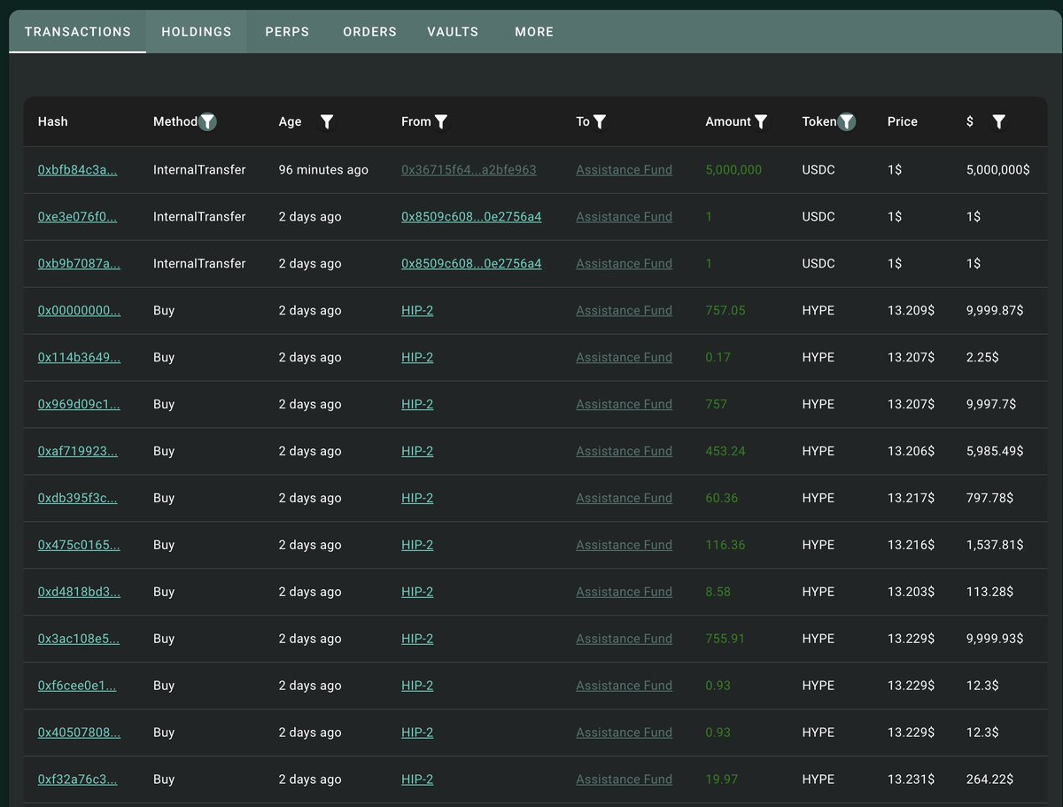
Task: Click the Hash column header
Action: [53, 122]
